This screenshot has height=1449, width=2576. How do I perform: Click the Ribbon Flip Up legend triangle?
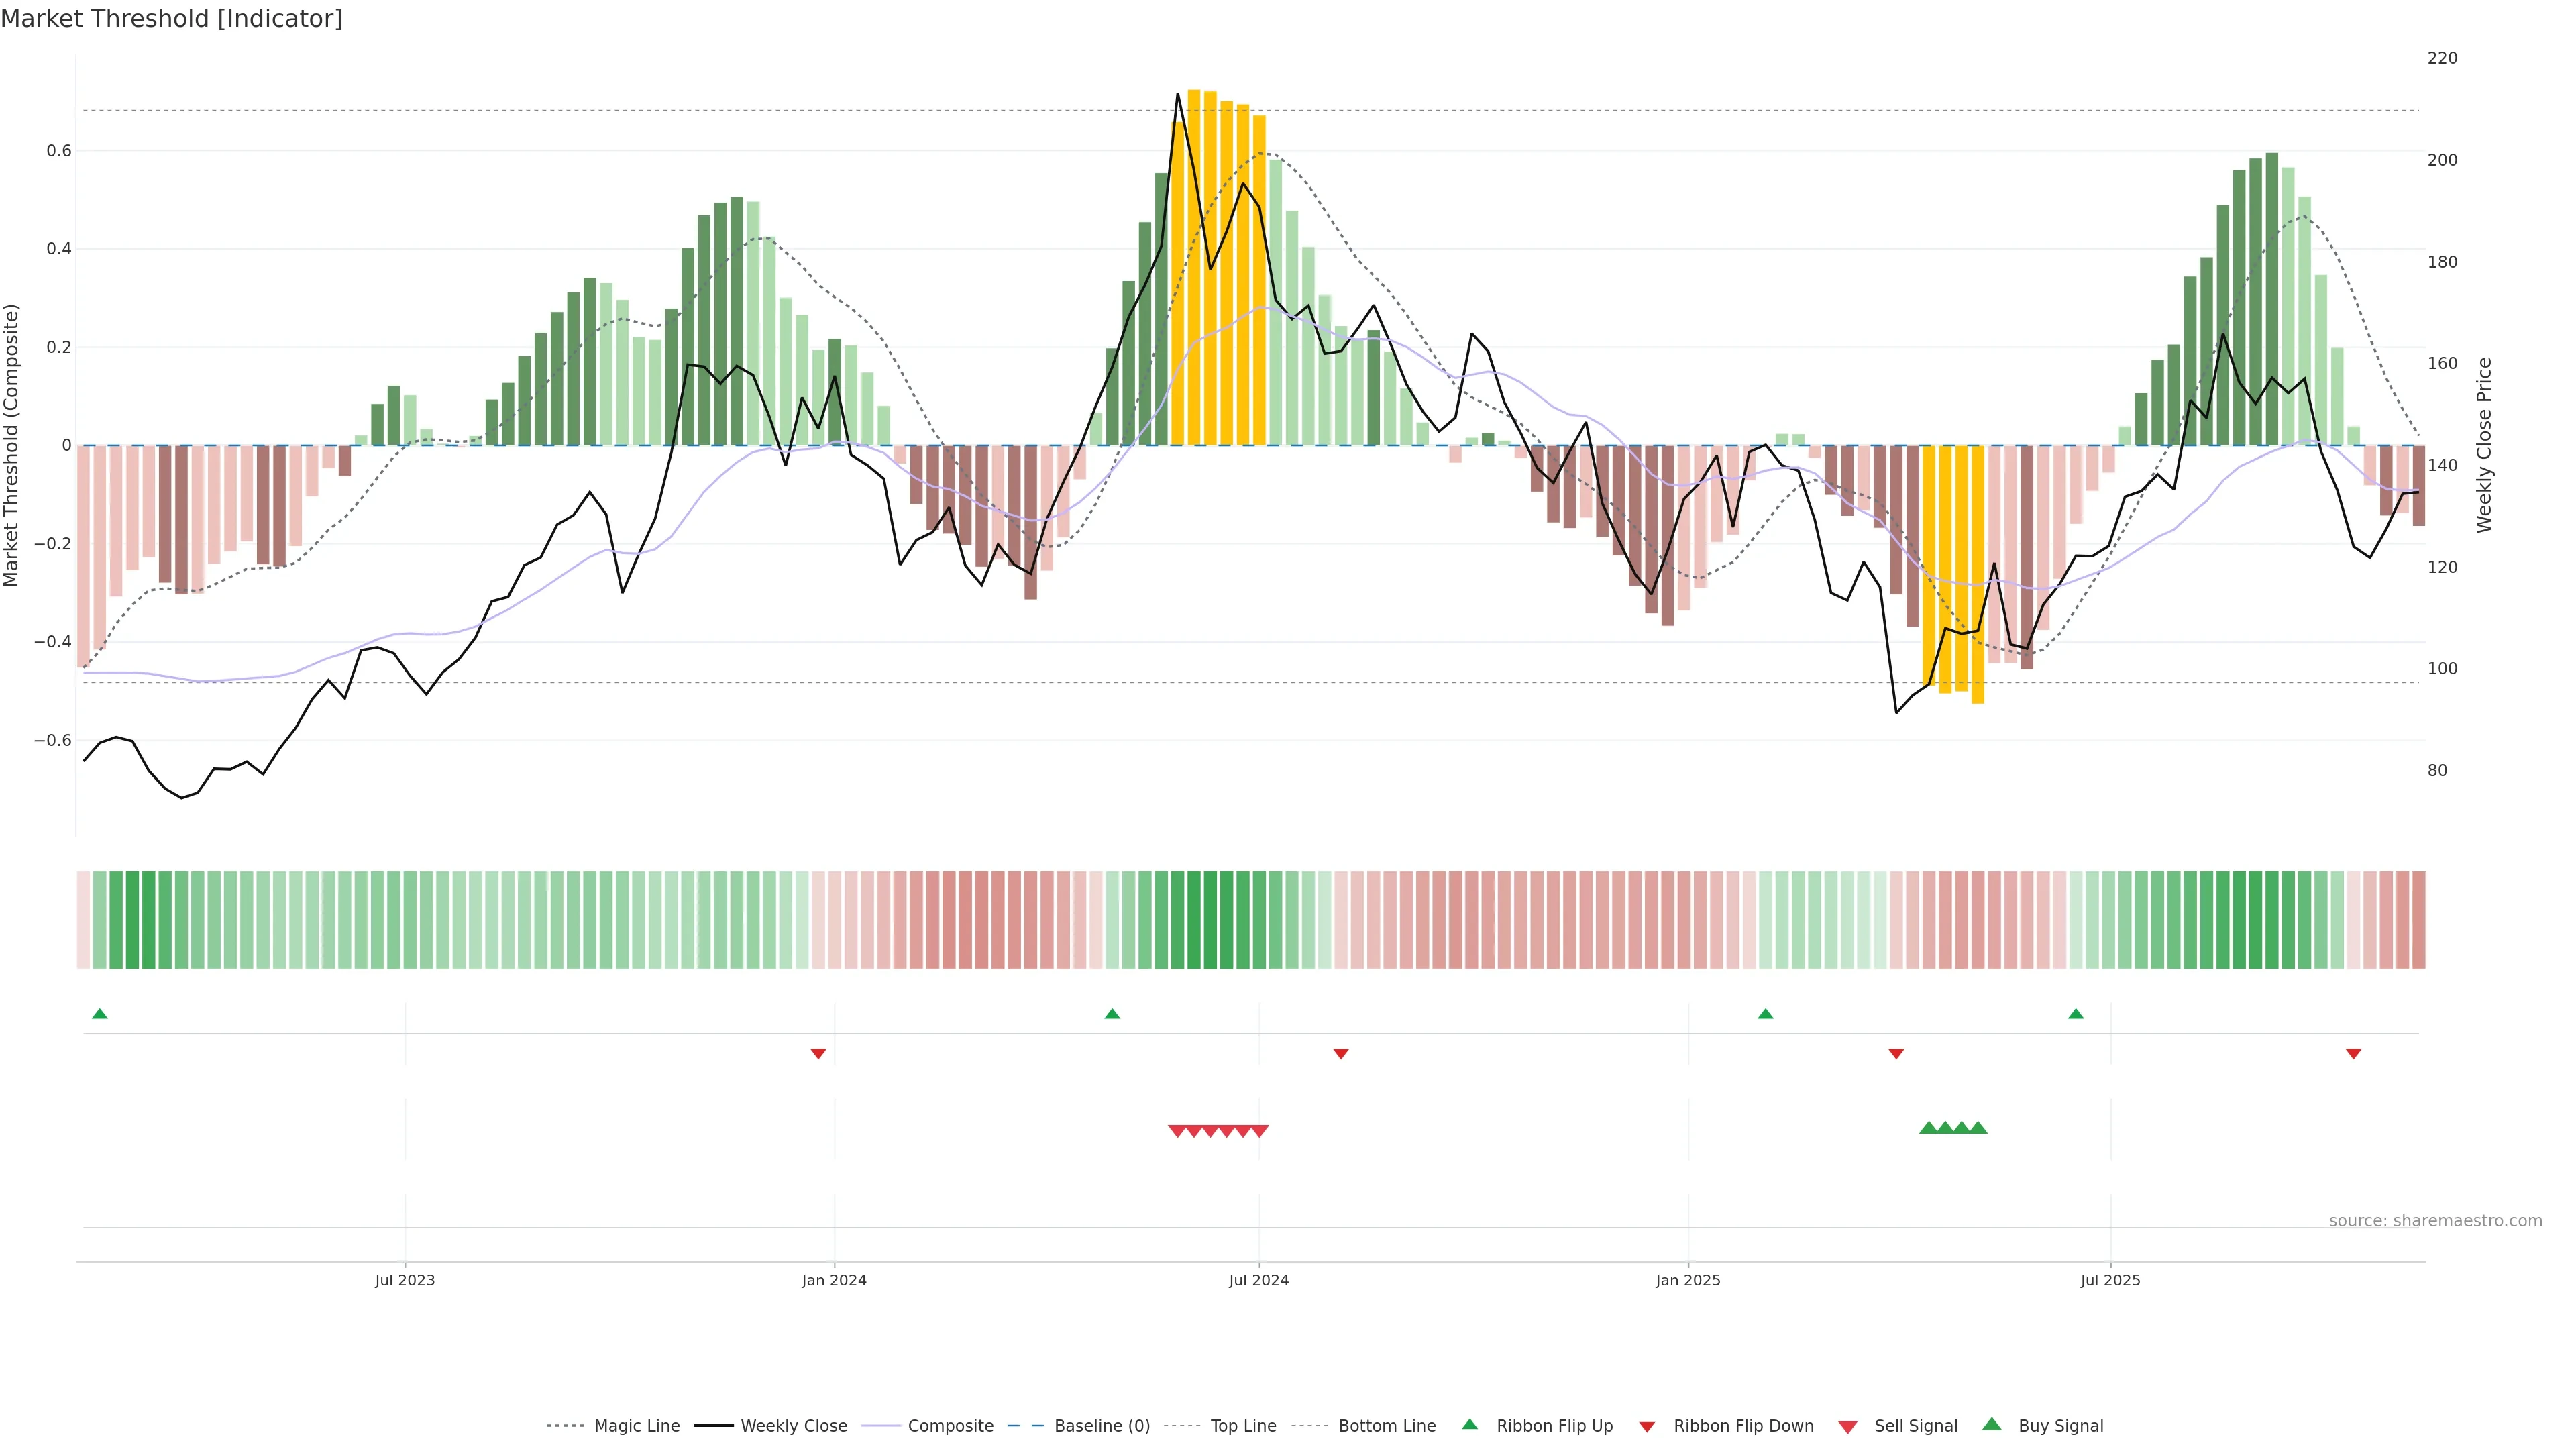pyautogui.click(x=1469, y=1425)
